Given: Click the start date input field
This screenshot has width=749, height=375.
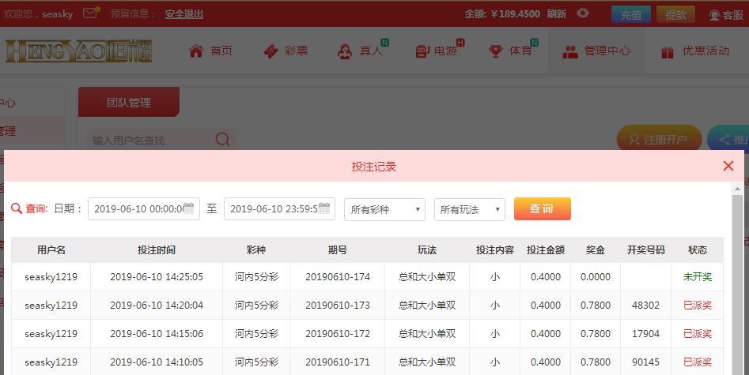Looking at the screenshot, I should 136,209.
